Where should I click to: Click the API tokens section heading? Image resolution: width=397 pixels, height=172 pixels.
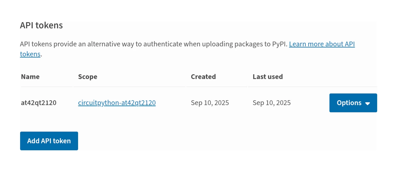pyautogui.click(x=41, y=25)
